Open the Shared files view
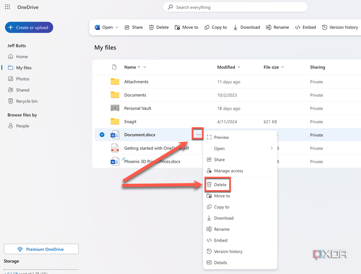 pyautogui.click(x=22, y=90)
